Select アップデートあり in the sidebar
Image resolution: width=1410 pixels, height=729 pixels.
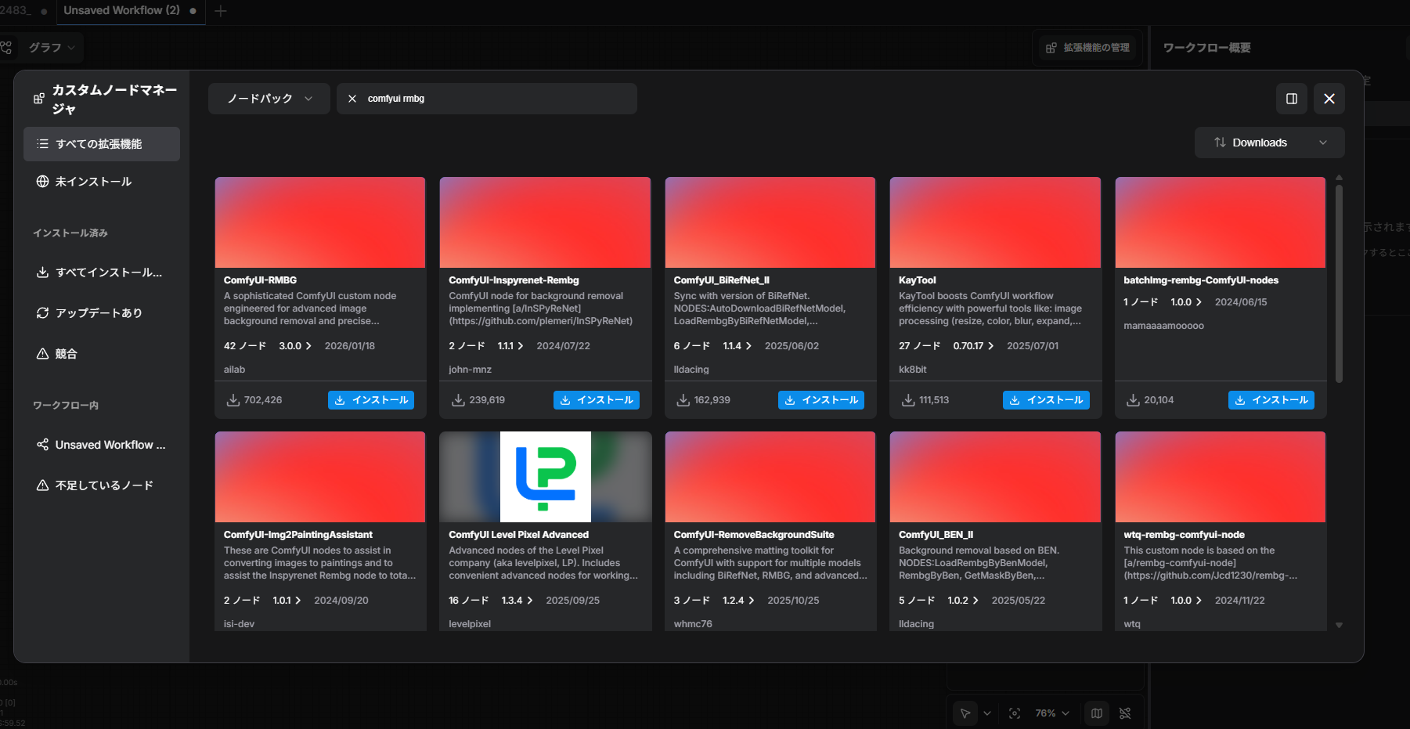pyautogui.click(x=102, y=313)
